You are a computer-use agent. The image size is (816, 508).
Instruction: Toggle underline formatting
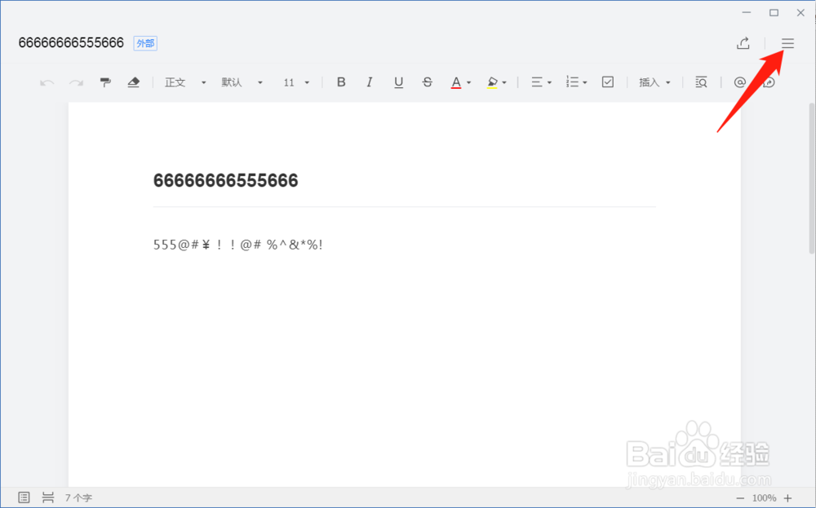[399, 82]
